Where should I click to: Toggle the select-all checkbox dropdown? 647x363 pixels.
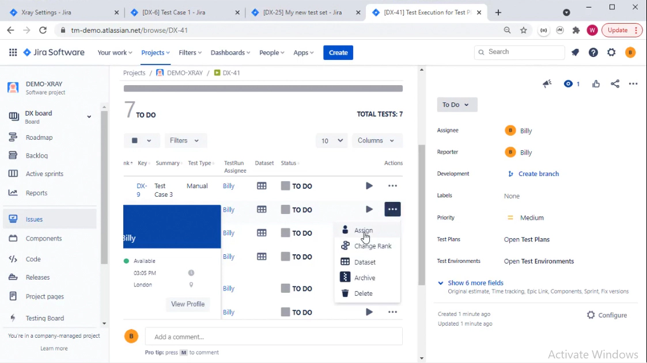tap(141, 140)
